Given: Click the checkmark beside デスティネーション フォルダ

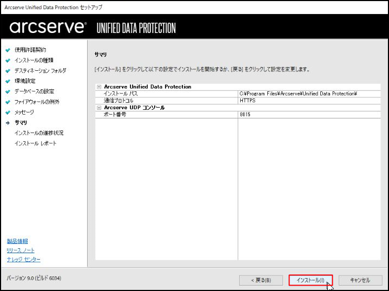Looking at the screenshot, I should pos(8,71).
